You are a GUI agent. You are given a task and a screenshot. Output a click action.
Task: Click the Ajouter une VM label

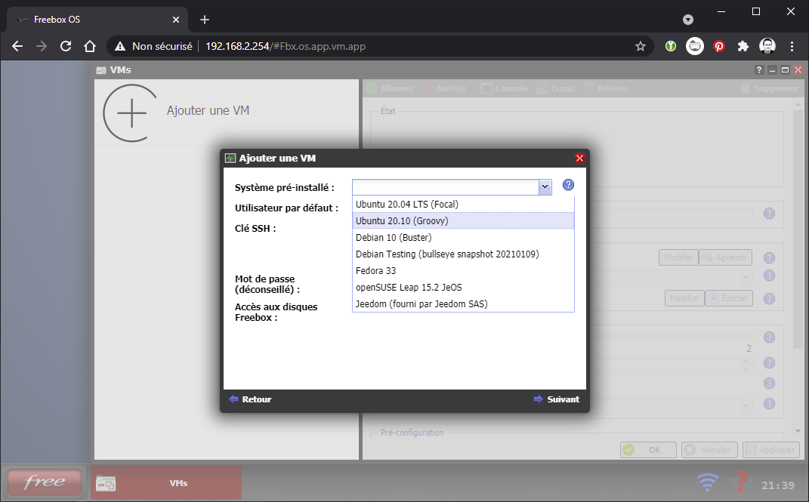click(x=208, y=110)
